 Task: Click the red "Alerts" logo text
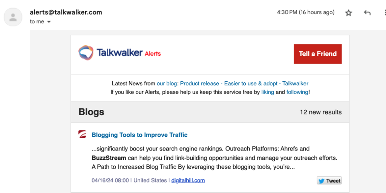[153, 54]
